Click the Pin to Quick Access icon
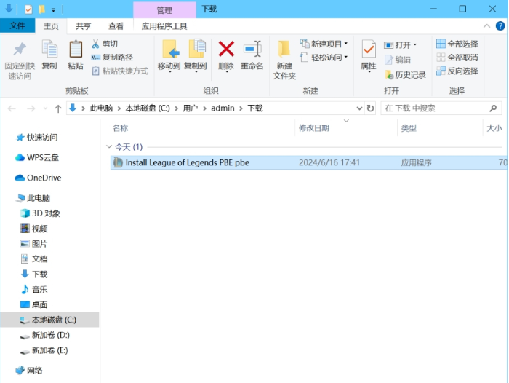The image size is (509, 383). click(x=20, y=50)
